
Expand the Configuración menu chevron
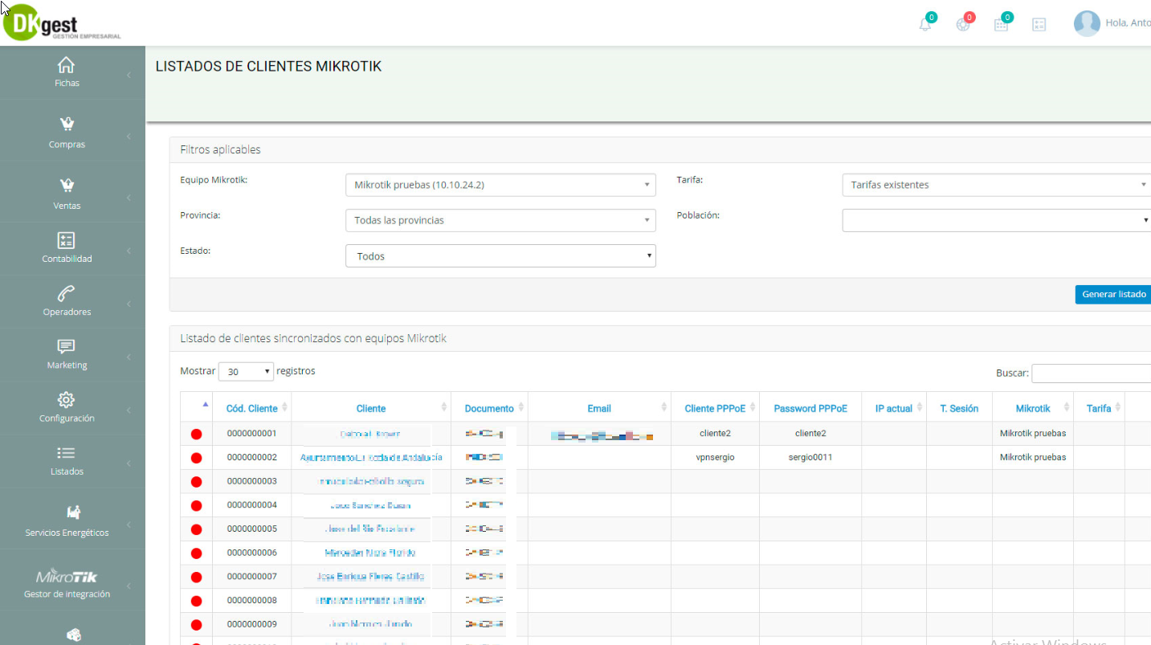click(129, 410)
